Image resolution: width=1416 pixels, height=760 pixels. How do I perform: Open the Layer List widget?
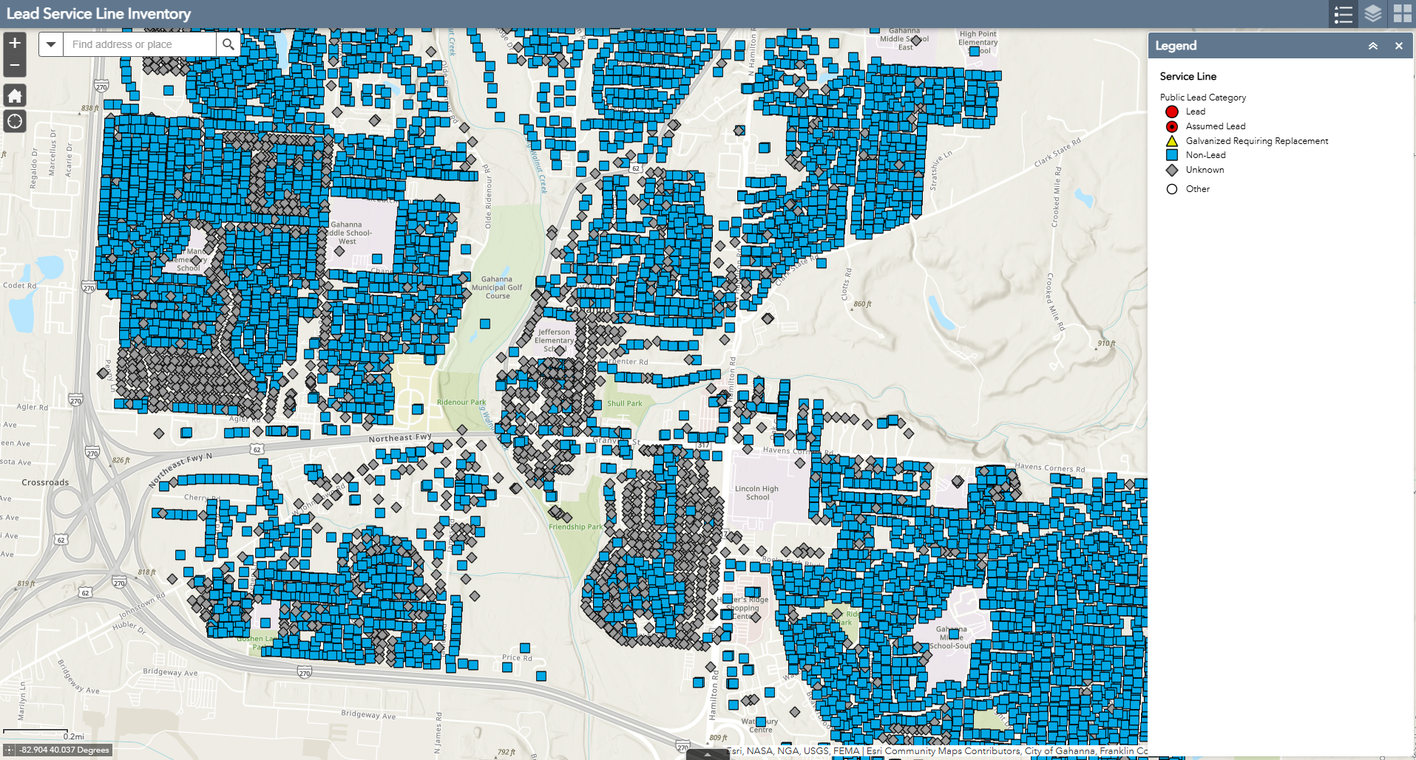(x=1372, y=14)
